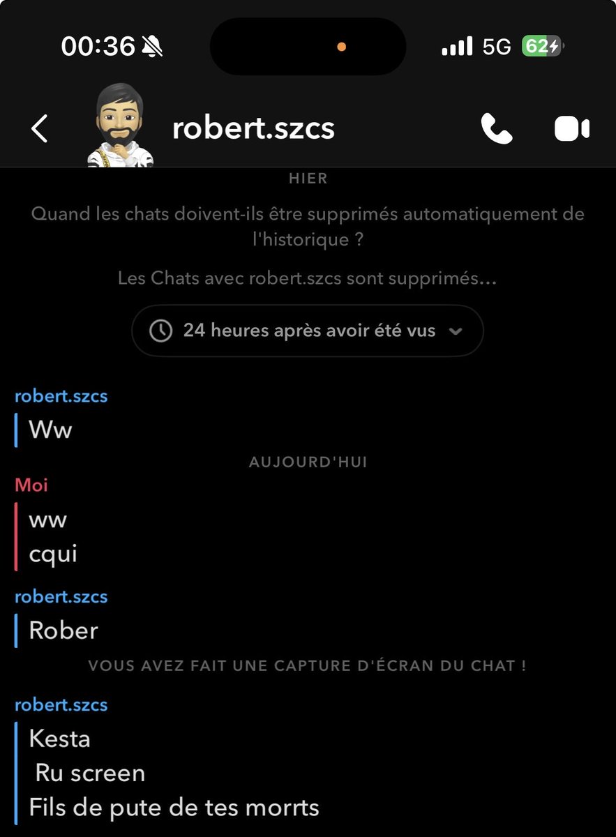Tap the 'Les Chats avec robert.szcs sont supprimés' text
The height and width of the screenshot is (837, 616).
[308, 278]
